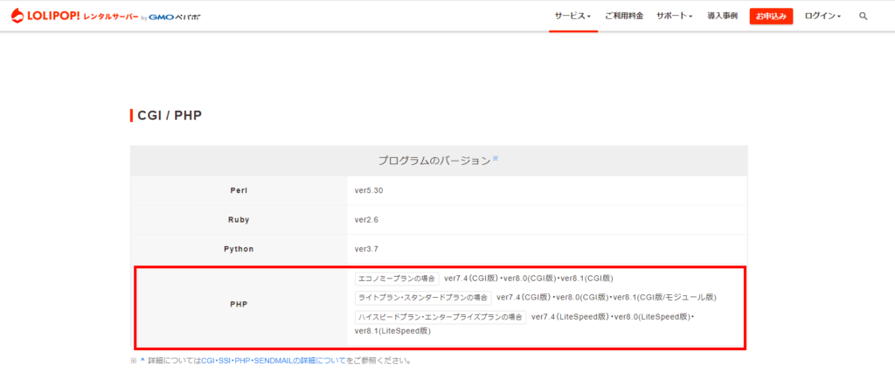
Task: Open the 導入事例 menu item
Action: tap(722, 17)
